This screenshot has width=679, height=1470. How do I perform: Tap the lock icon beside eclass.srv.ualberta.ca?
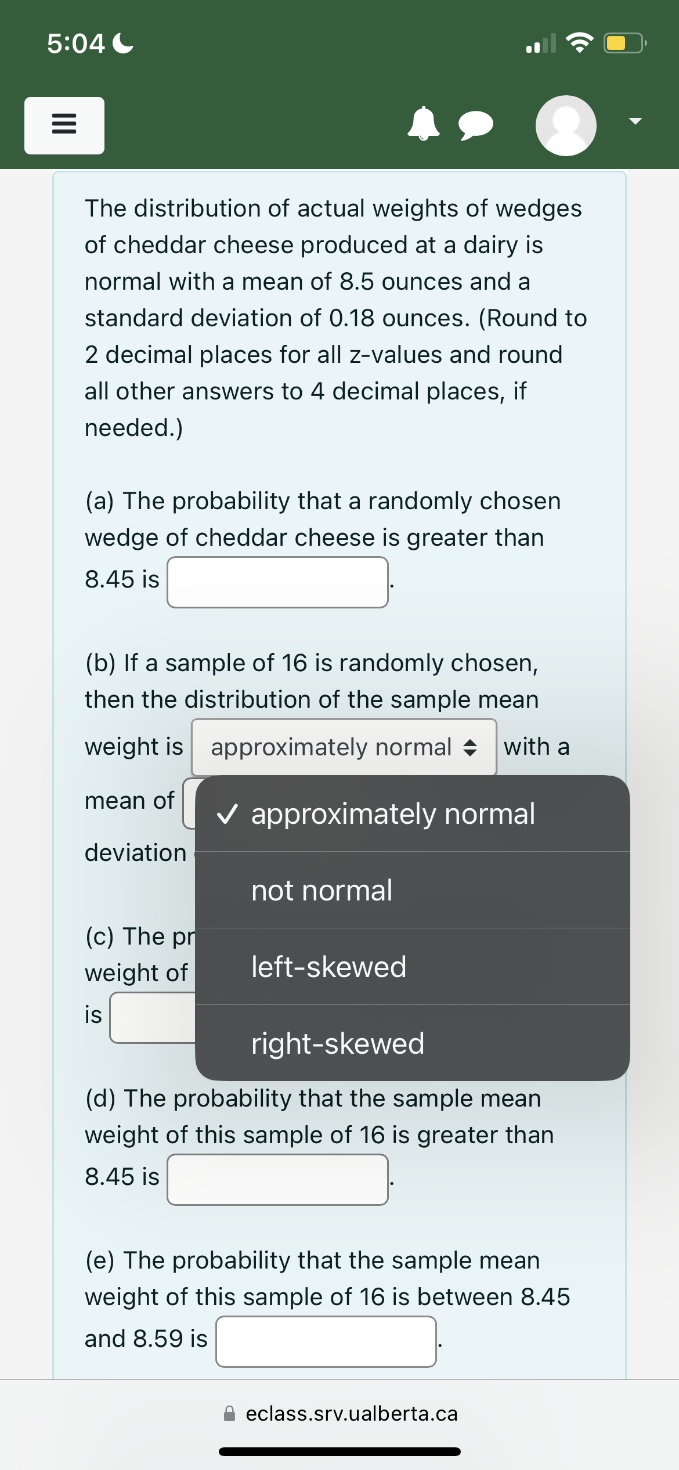coord(229,1414)
